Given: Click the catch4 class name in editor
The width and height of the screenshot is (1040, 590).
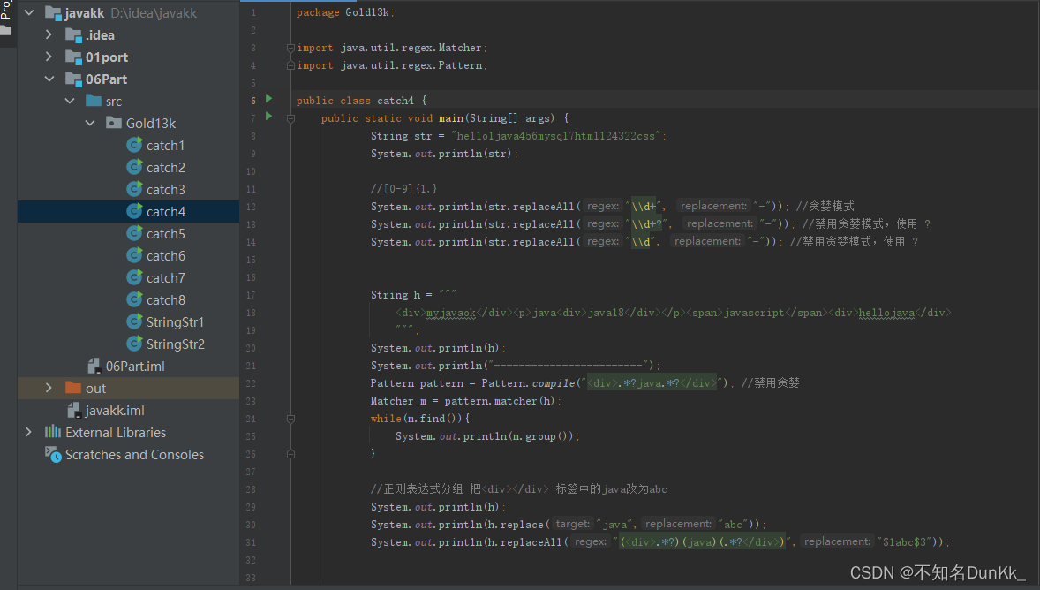Looking at the screenshot, I should (x=396, y=101).
